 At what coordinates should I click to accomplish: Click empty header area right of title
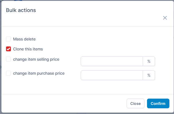(100, 11)
